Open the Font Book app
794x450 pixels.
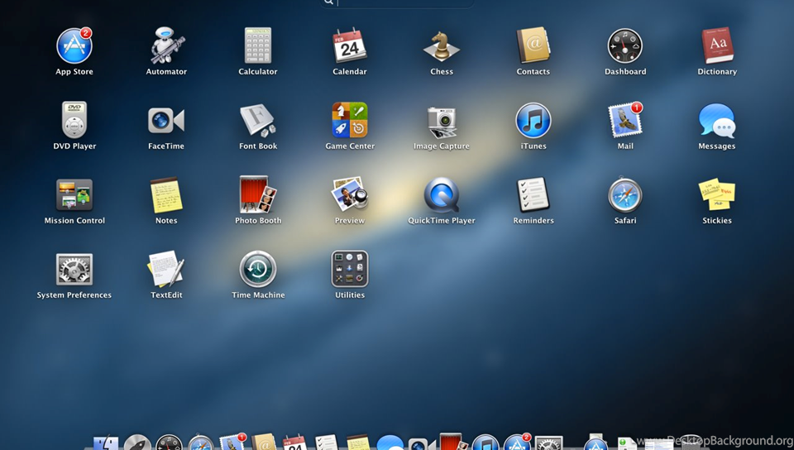coord(258,121)
